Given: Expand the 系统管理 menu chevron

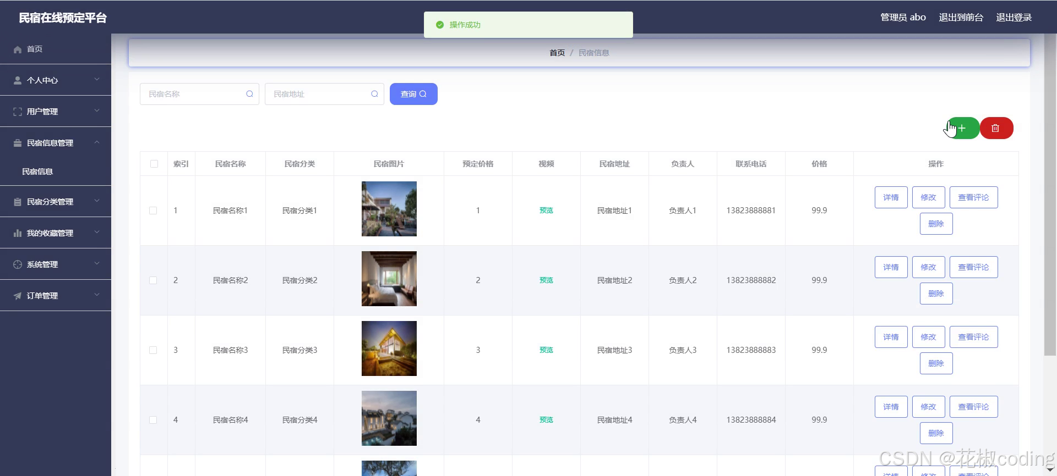Looking at the screenshot, I should tap(97, 264).
